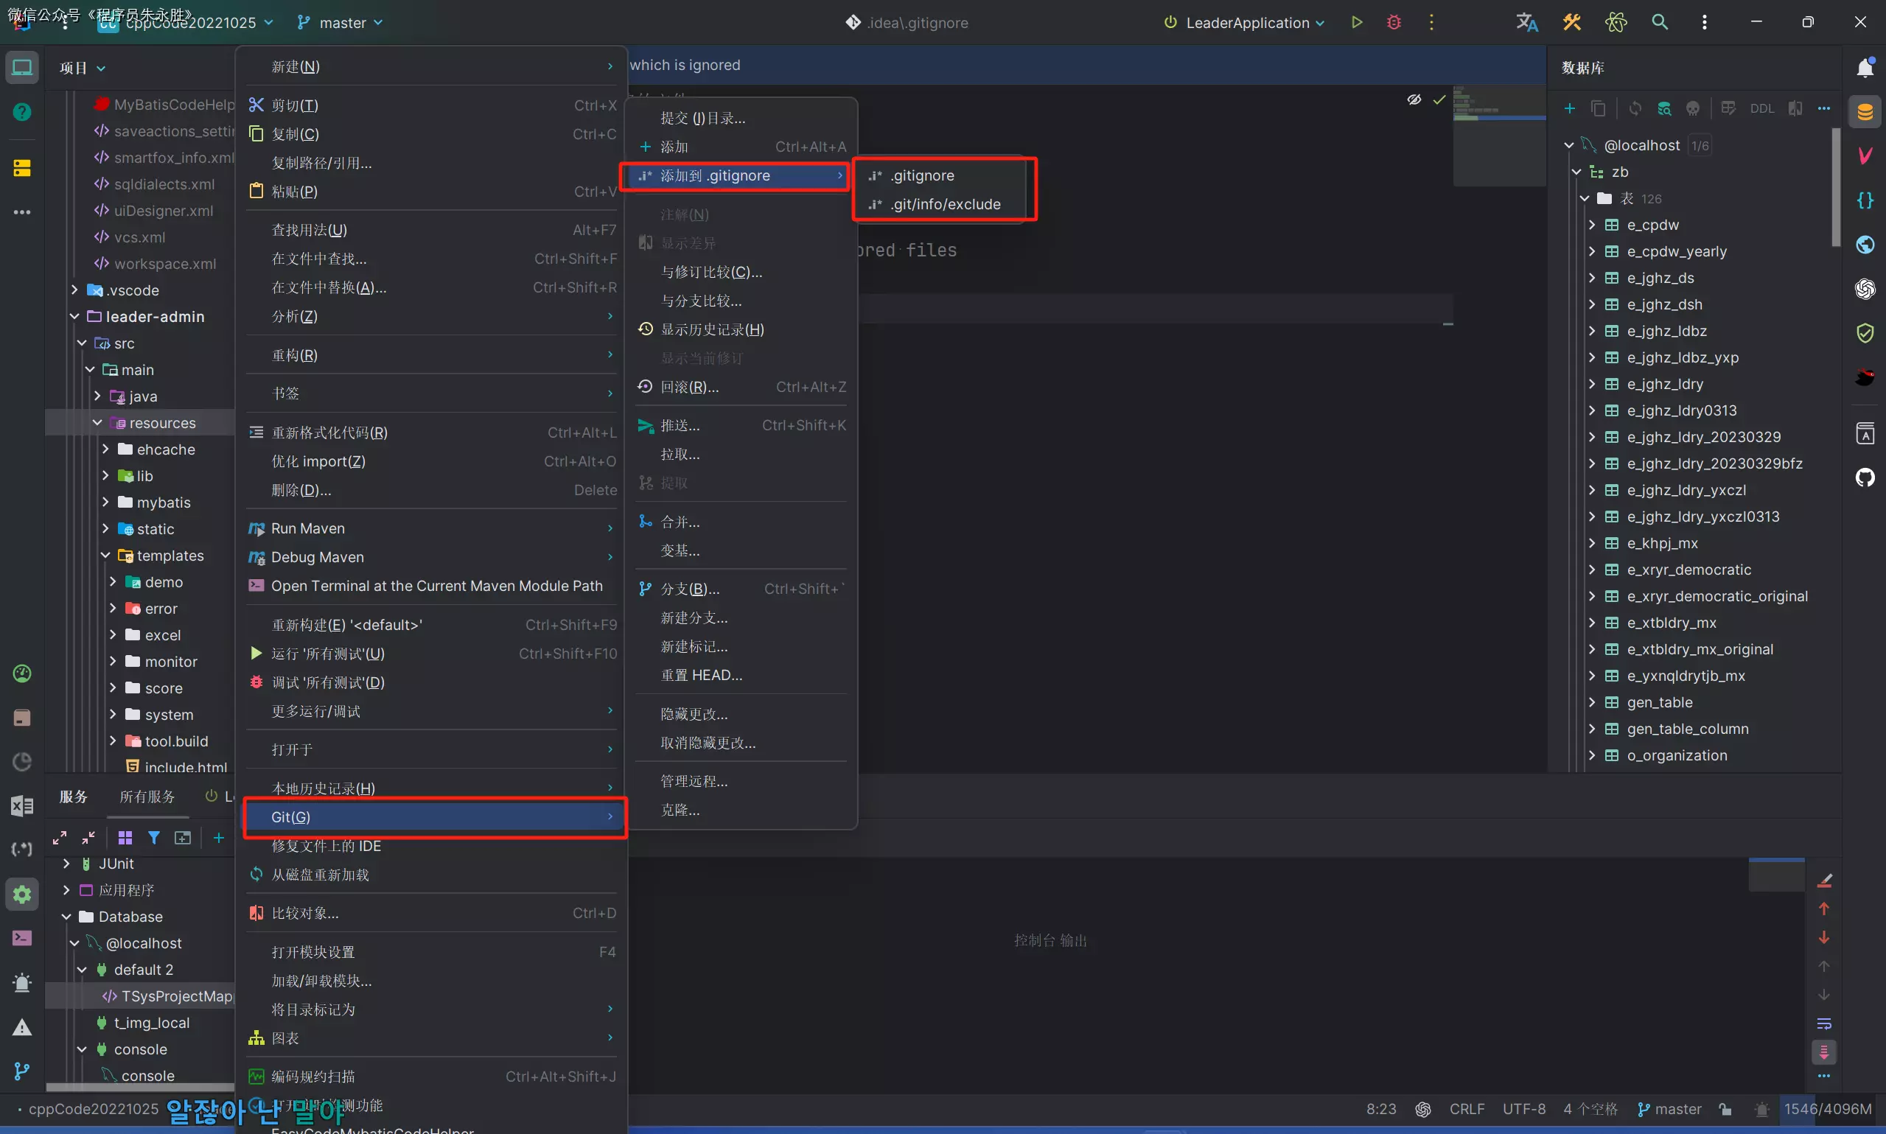Open the GitHub panel on the right sidebar
The image size is (1886, 1134).
1865,477
